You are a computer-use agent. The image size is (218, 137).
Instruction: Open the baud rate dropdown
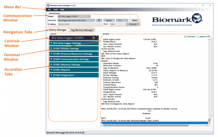click(x=122, y=20)
